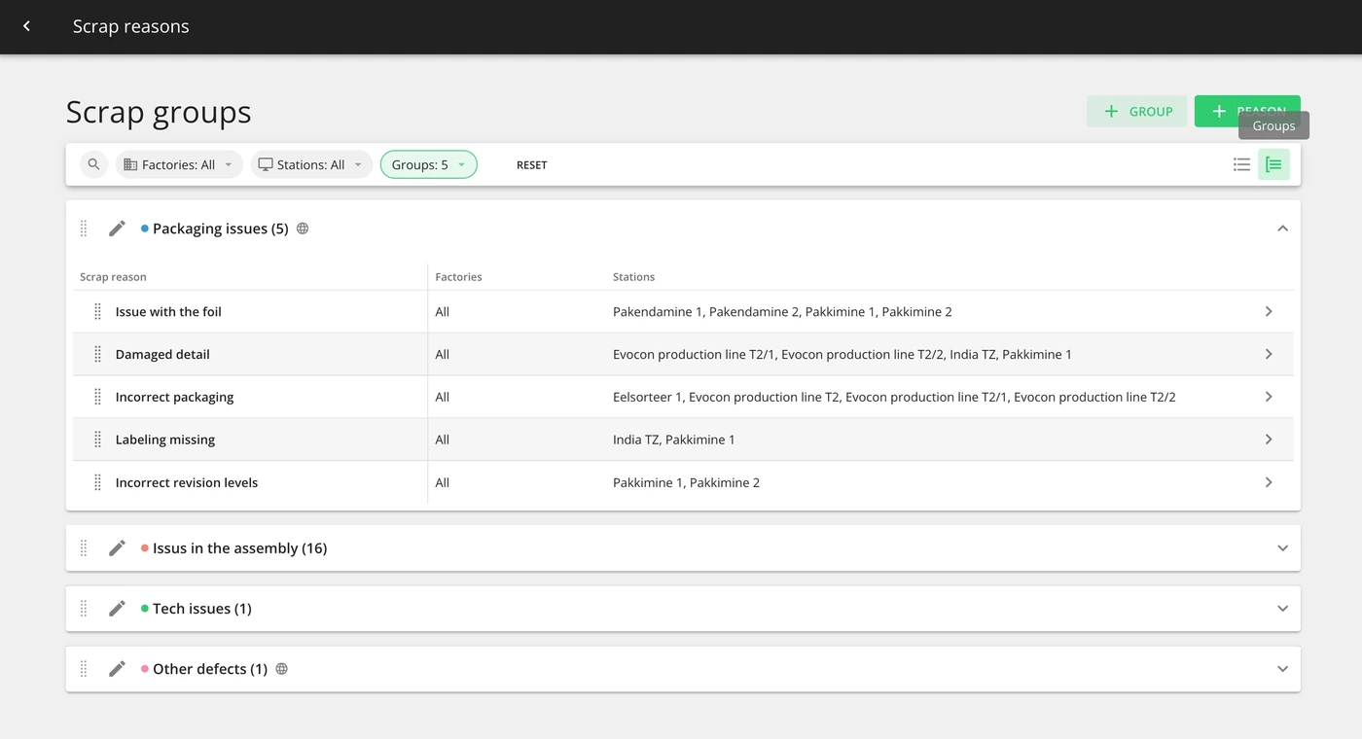Click the RESET filters button

pyautogui.click(x=531, y=165)
